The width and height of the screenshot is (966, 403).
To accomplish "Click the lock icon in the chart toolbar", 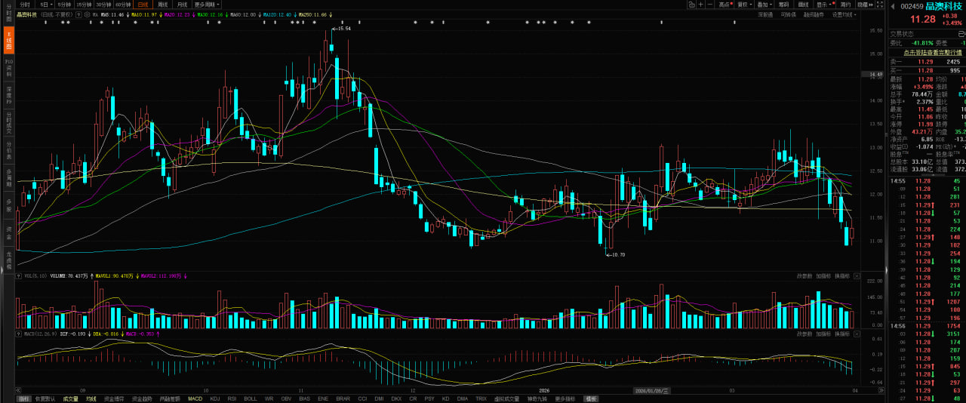I will (x=691, y=5).
